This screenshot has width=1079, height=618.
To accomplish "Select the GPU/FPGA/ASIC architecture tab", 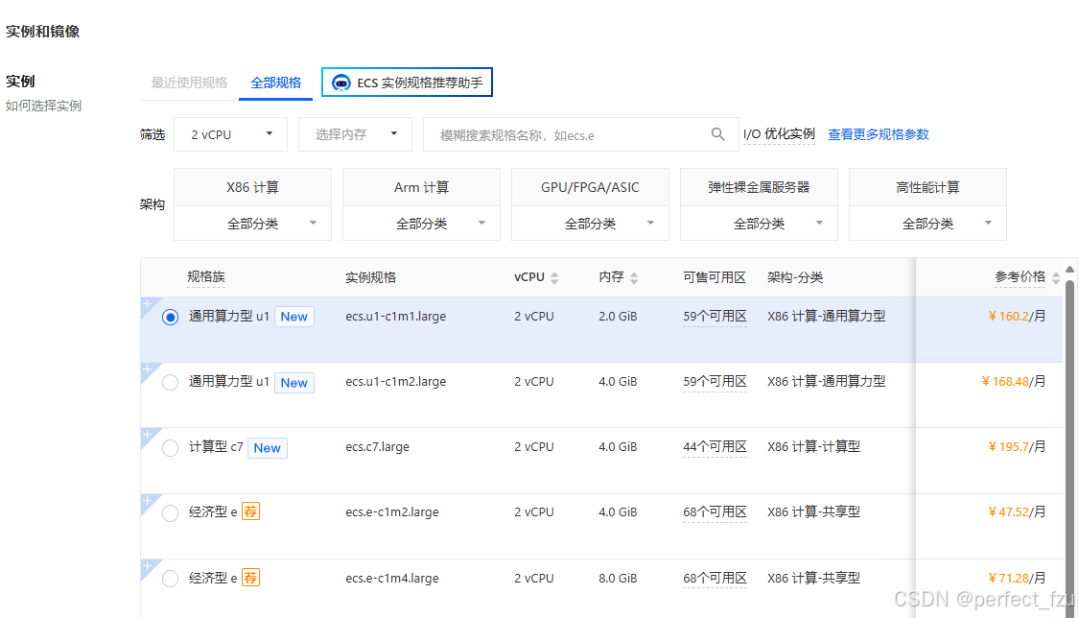I will (x=590, y=186).
